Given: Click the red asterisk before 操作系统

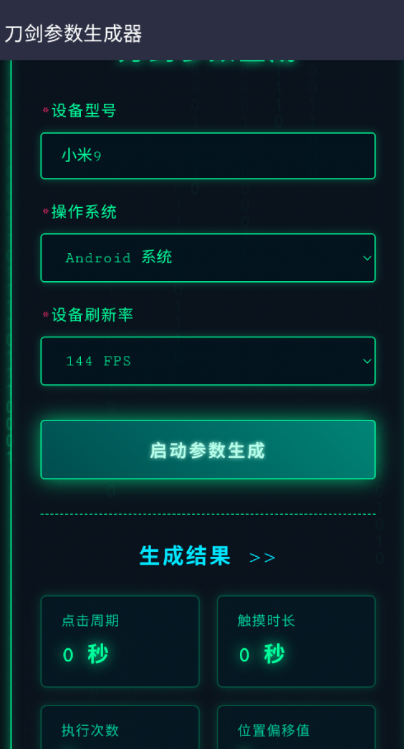Looking at the screenshot, I should pos(45,212).
